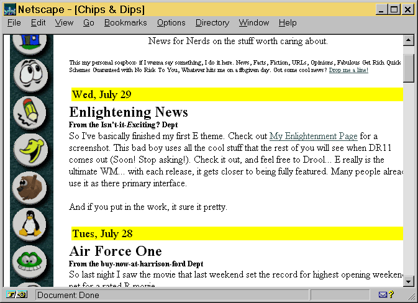Click the googly-eyes face sidebar icon
This screenshot has height=303, width=418.
30,75
